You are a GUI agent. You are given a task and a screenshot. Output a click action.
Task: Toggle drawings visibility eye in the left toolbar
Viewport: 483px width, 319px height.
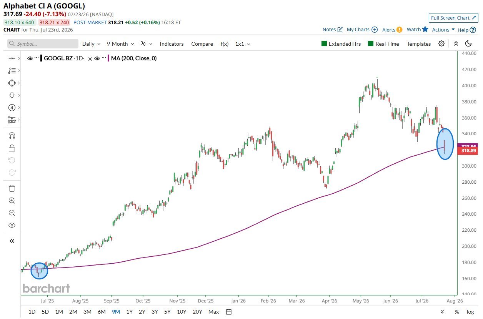point(12,225)
